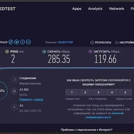
Task: Click the Поменять сервер link
Action: [31, 99]
